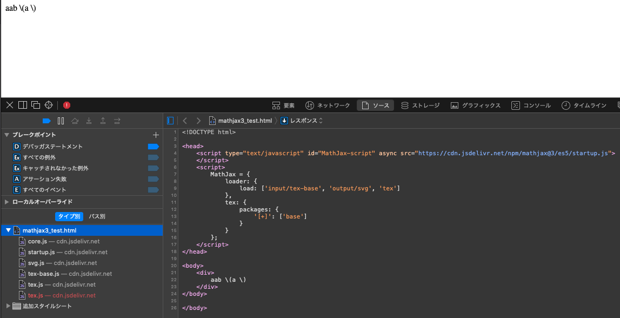This screenshot has width=620, height=318.
Task: Select the タイプ別 grouping button
Action: point(69,216)
